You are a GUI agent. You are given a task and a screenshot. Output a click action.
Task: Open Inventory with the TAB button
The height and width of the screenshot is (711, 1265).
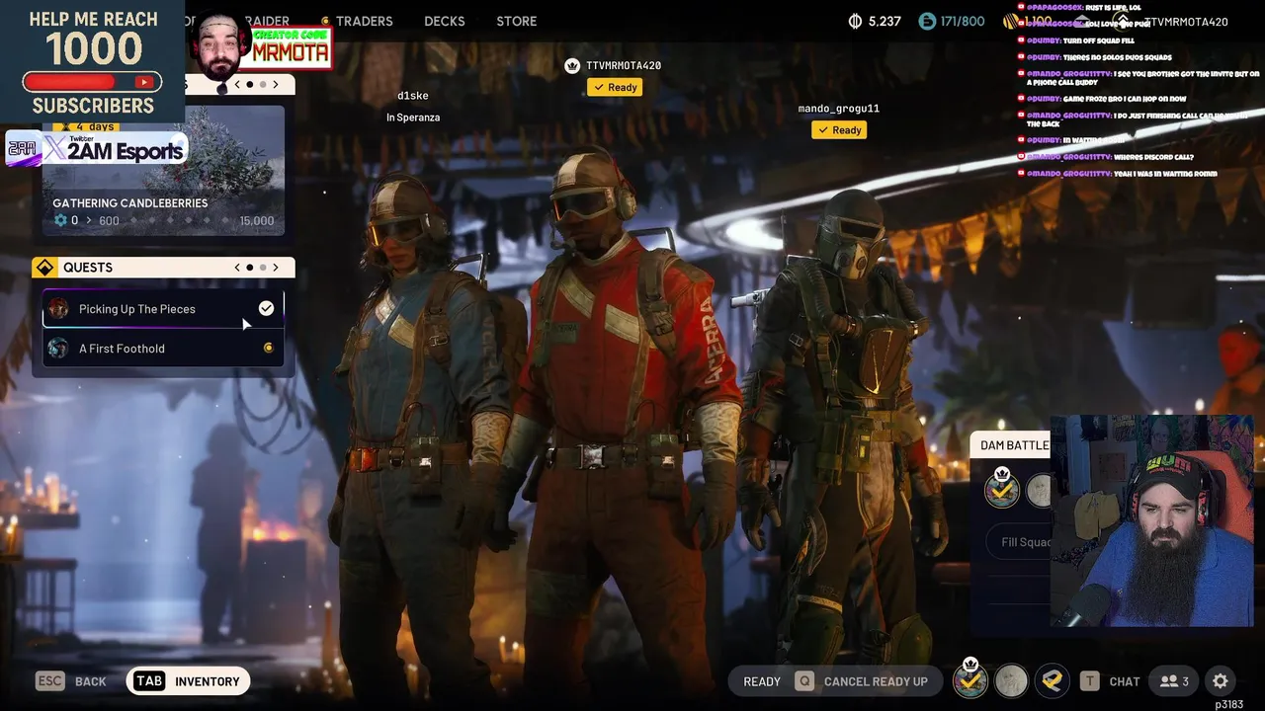coord(188,681)
